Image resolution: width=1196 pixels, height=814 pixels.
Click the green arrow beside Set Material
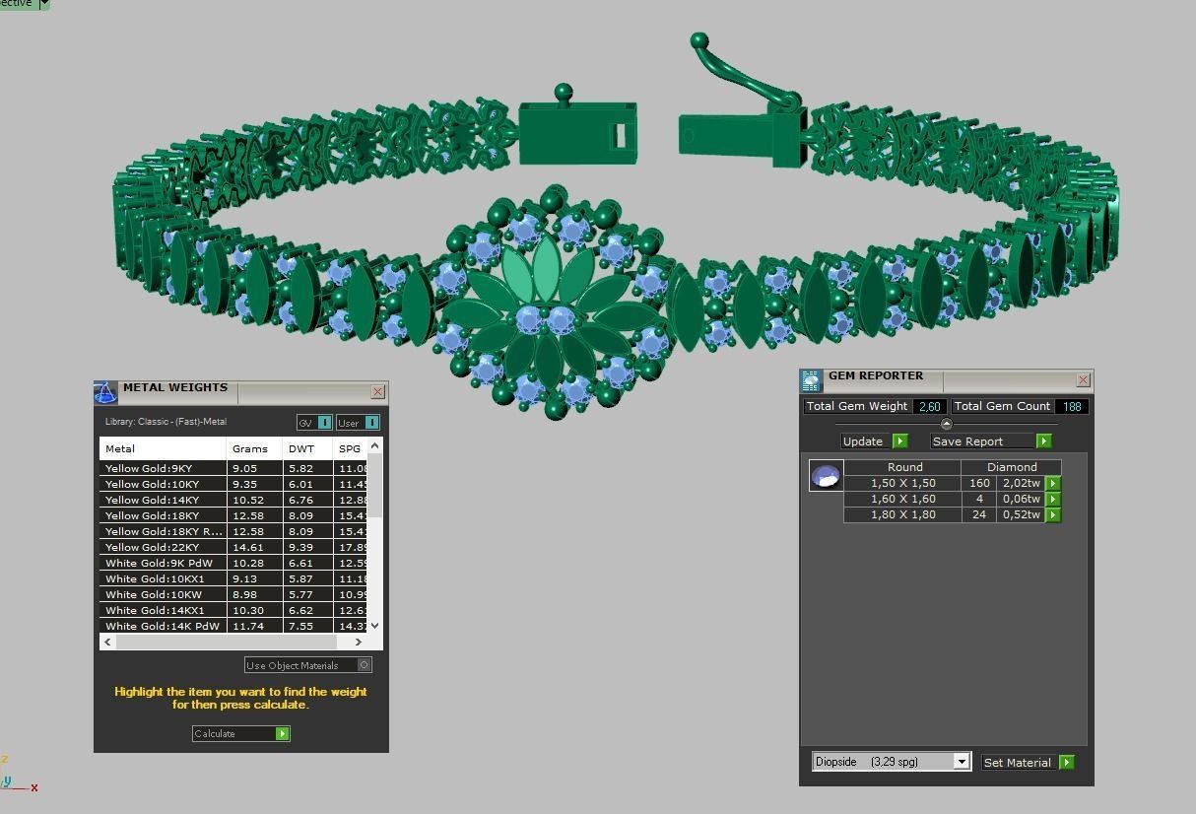(x=1067, y=762)
